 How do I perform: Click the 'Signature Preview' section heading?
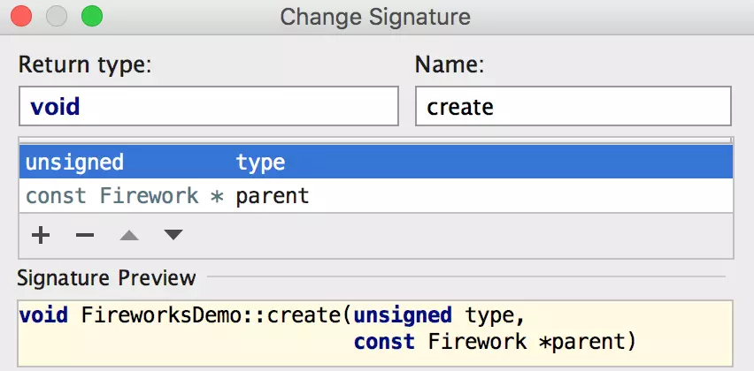106,278
